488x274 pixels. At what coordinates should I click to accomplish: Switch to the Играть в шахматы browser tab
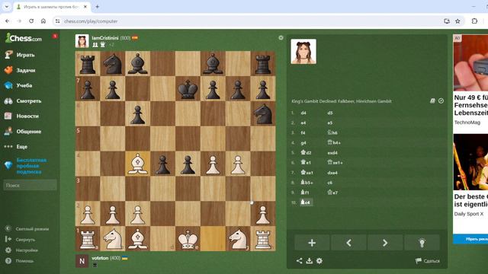52,7
